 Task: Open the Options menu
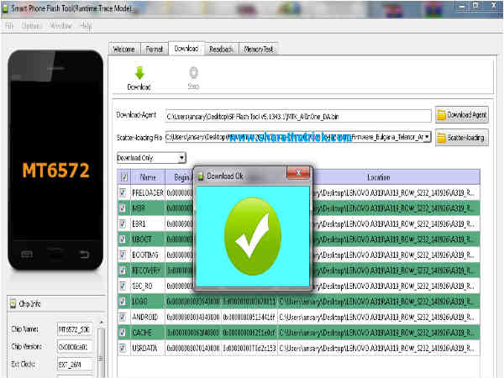pyautogui.click(x=32, y=26)
